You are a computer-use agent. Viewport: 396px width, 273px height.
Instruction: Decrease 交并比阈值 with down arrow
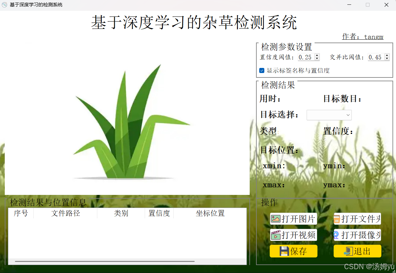[x=387, y=59]
